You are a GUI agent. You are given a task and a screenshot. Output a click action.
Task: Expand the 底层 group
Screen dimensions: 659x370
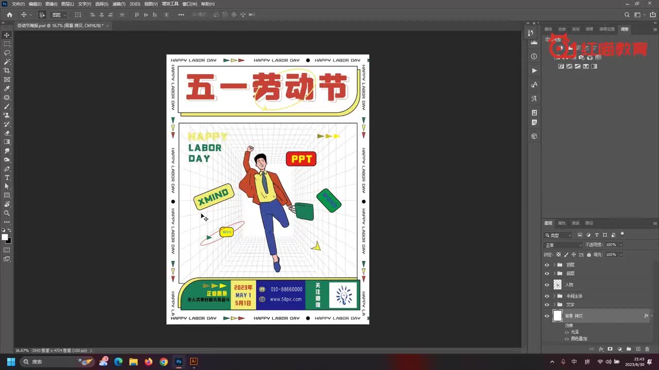click(554, 273)
